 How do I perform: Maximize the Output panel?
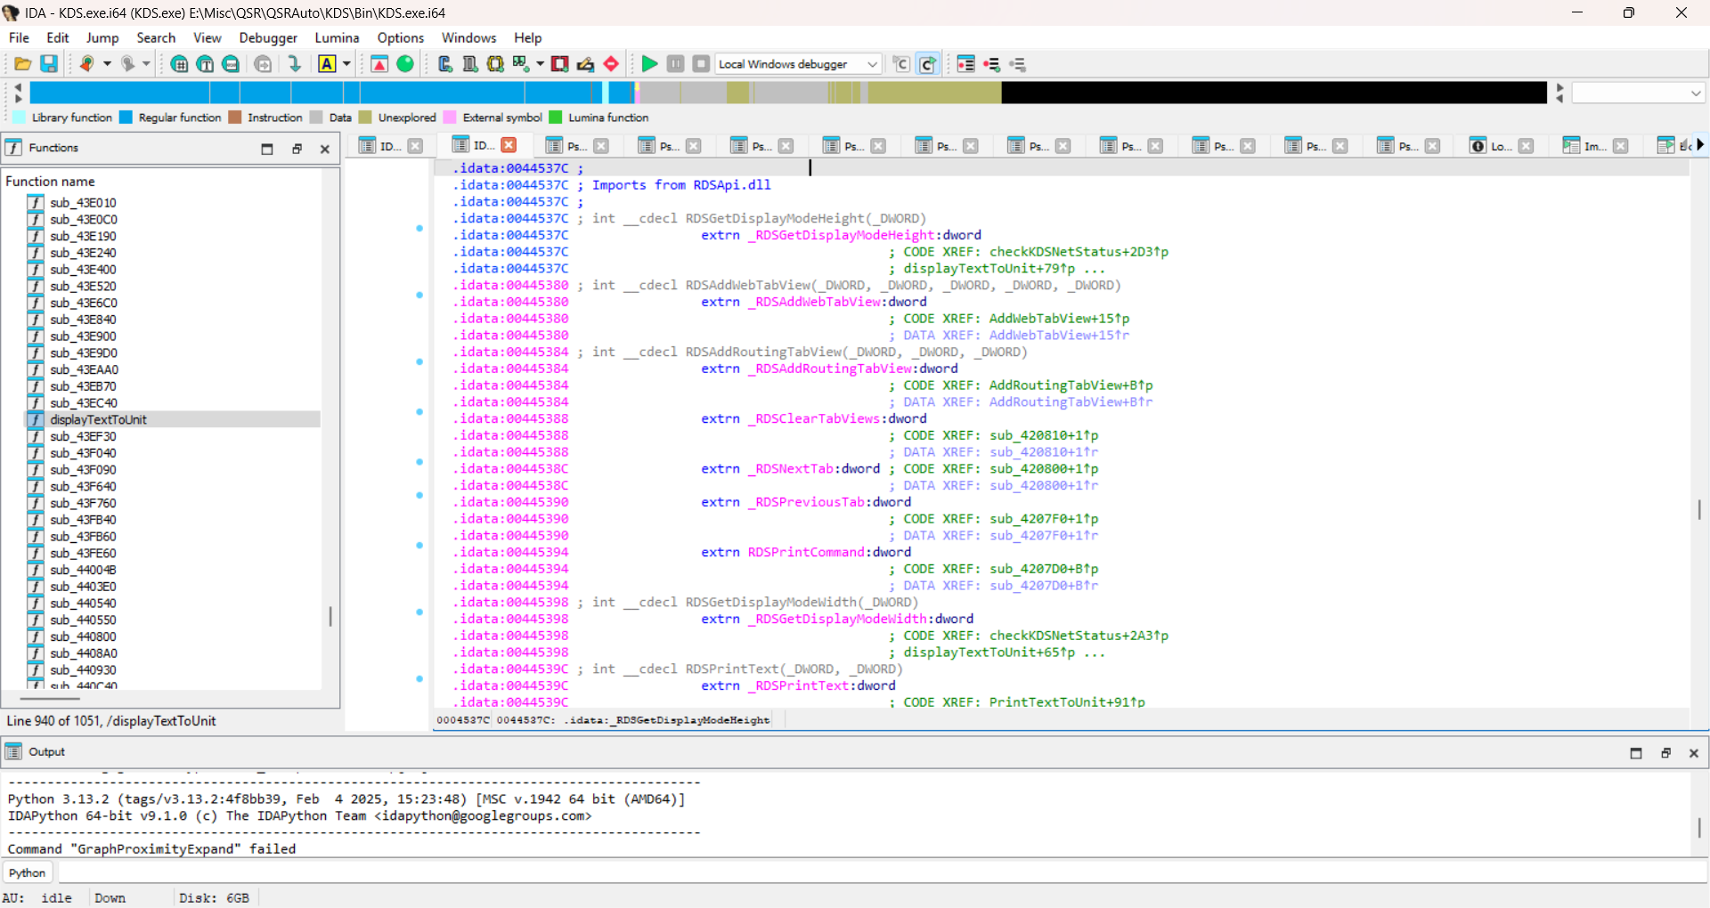click(1636, 753)
